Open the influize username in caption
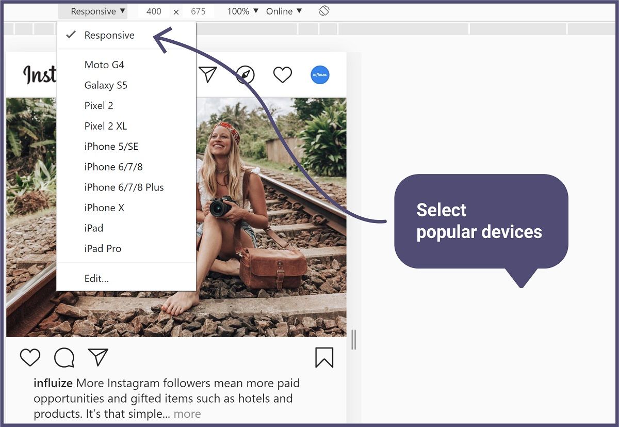This screenshot has height=427, width=619. point(54,383)
